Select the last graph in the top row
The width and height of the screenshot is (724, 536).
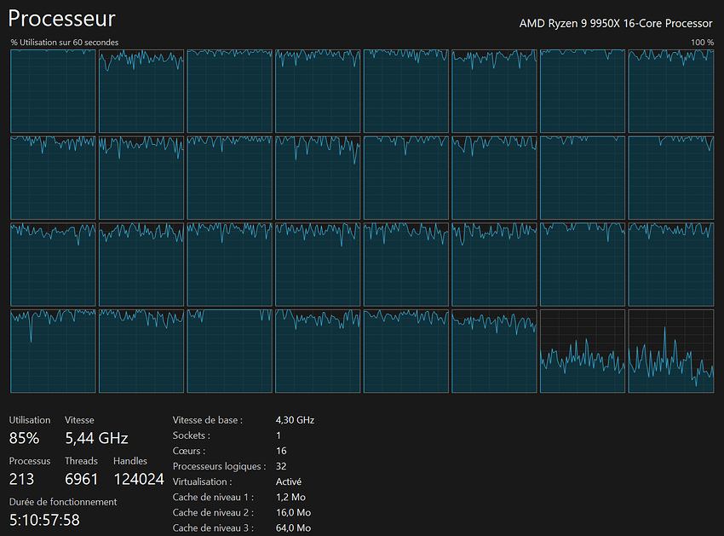pos(671,91)
